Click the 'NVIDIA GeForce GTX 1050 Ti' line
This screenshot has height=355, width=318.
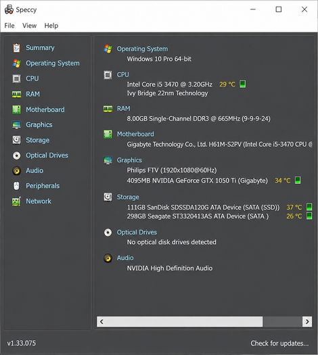click(198, 181)
